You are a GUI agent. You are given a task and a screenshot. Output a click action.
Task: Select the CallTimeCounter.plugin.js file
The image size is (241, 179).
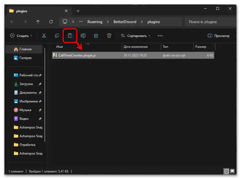pos(77,55)
